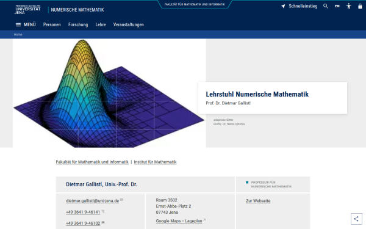Click fax number +49 3641 9-46102

83,223
